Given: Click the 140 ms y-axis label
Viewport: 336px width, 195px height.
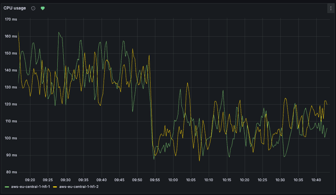Looking at the screenshot, I should [11, 70].
